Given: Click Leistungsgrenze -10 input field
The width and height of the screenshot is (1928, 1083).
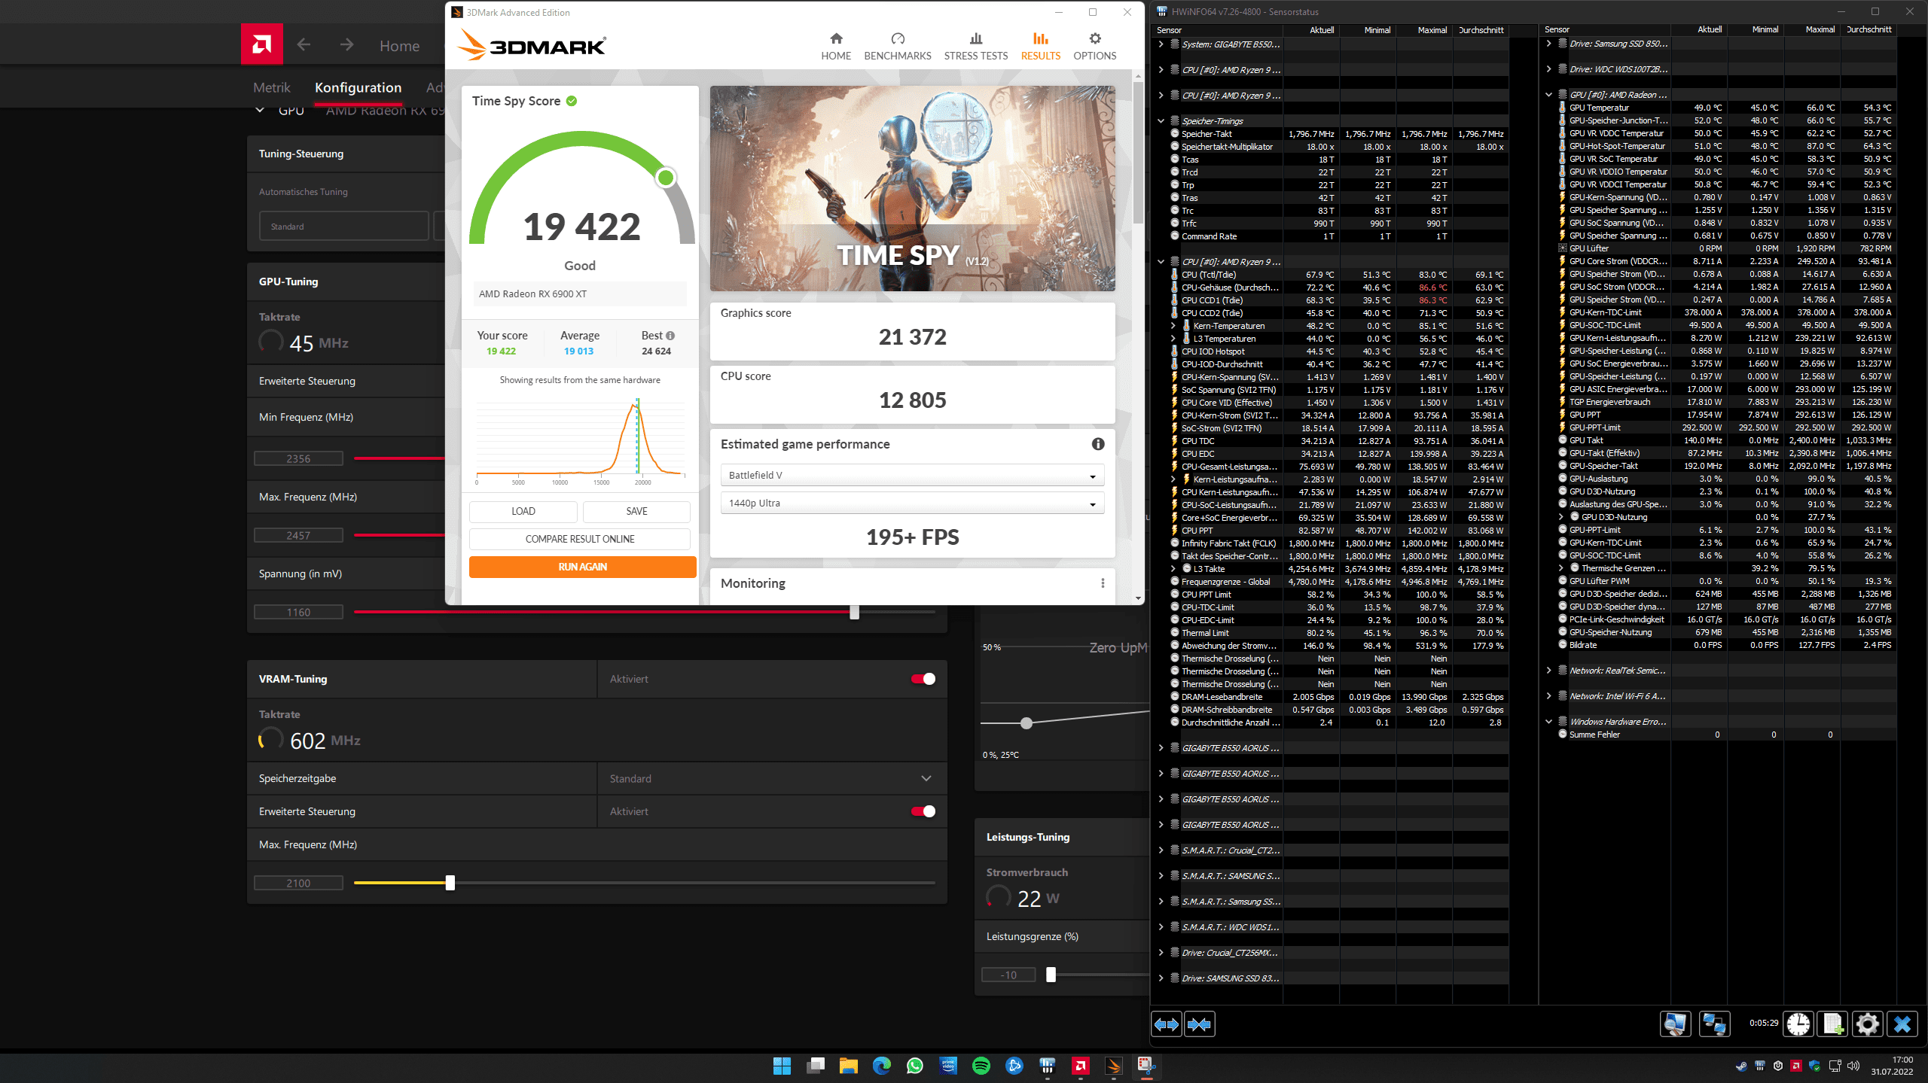Looking at the screenshot, I should [1008, 975].
